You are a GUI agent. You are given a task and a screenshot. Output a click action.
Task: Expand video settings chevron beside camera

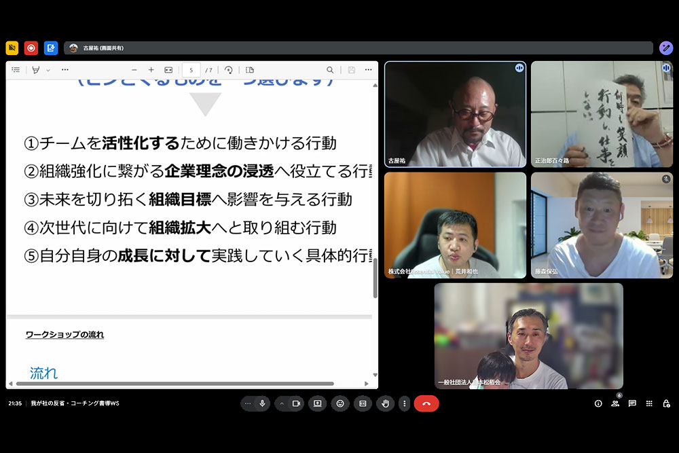tap(282, 403)
